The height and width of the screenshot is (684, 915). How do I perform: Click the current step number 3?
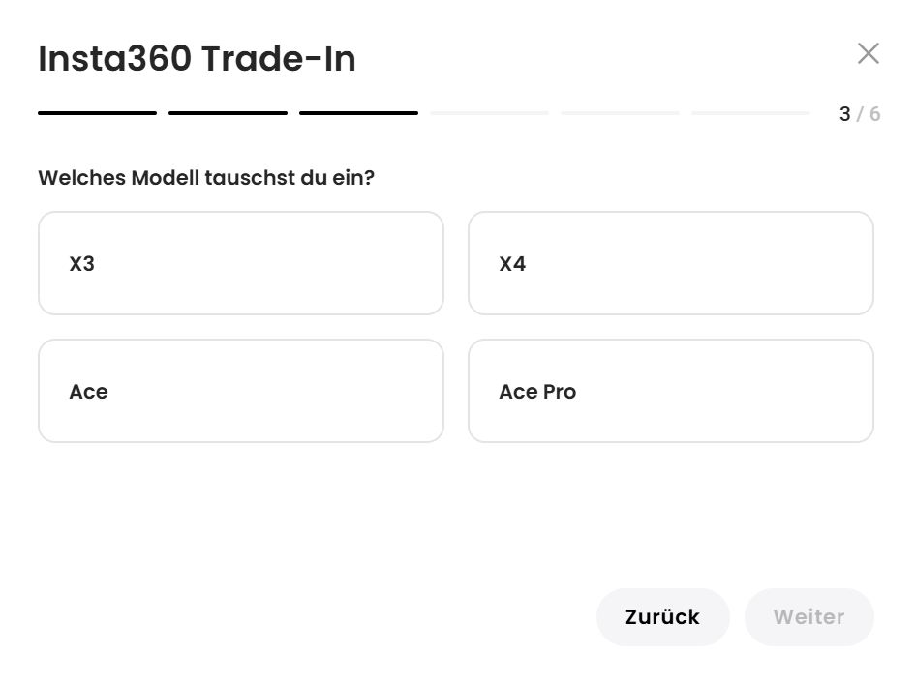(x=844, y=114)
